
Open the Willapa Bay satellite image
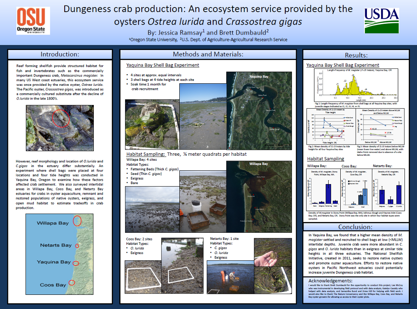pyautogui.click(x=259, y=197)
